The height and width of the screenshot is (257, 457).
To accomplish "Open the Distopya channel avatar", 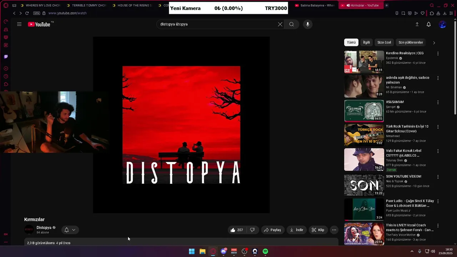I will tap(29, 230).
